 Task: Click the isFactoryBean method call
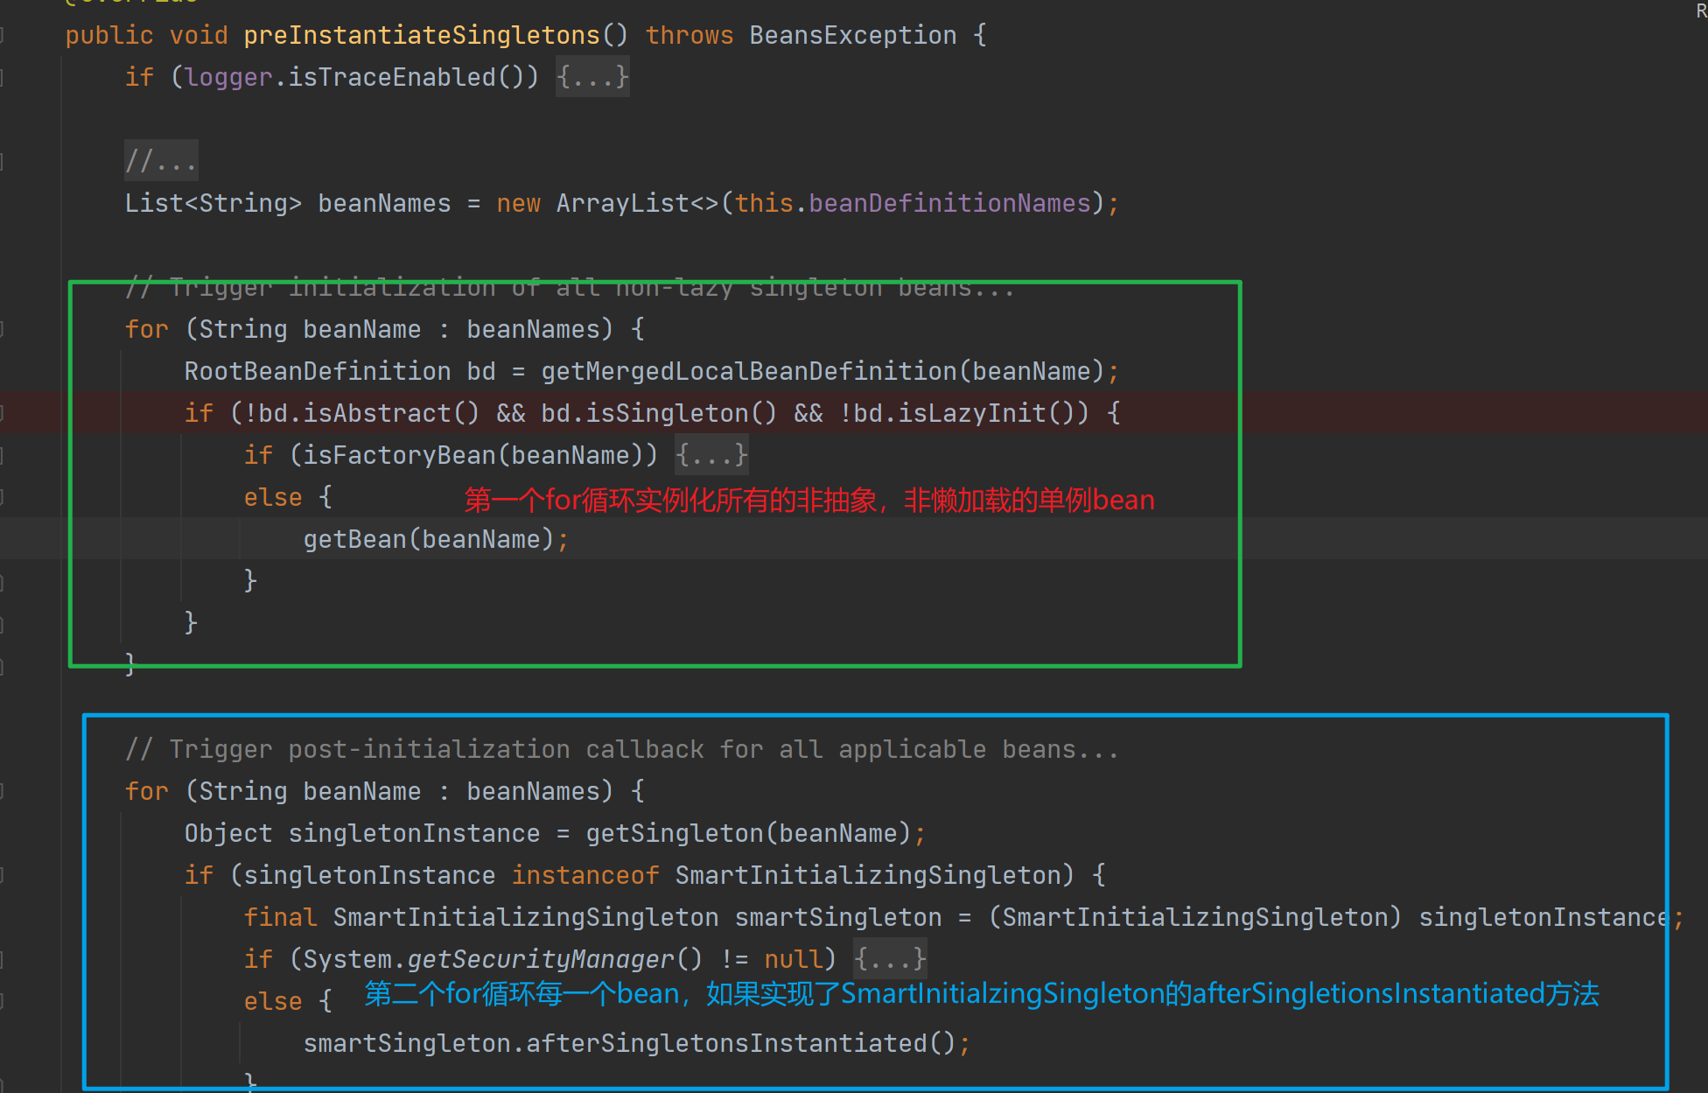pyautogui.click(x=399, y=455)
